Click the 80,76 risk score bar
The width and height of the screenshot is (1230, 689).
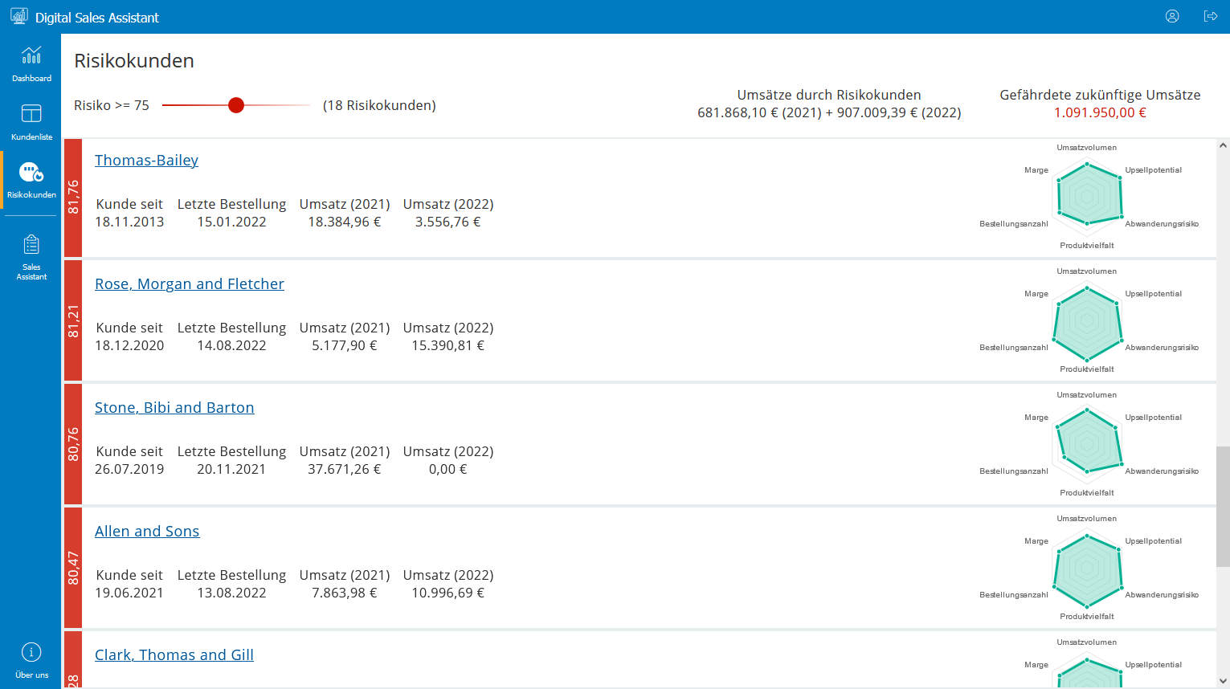[73, 444]
